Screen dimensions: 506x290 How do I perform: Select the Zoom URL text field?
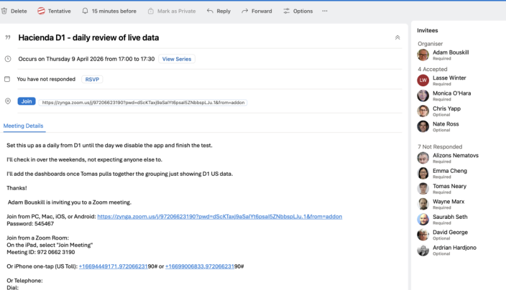pos(143,101)
